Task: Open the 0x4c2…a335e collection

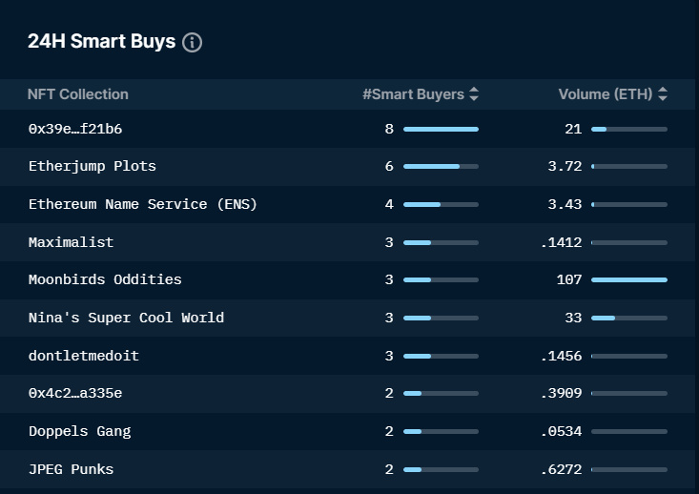Action: coord(75,393)
